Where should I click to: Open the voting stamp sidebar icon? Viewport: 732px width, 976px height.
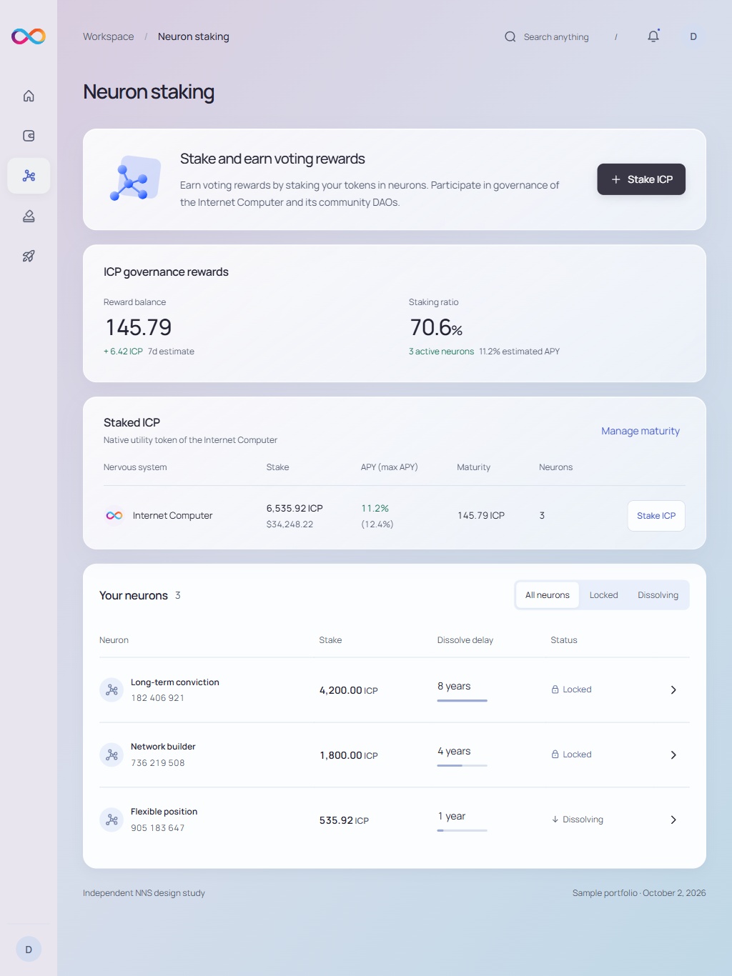[29, 216]
